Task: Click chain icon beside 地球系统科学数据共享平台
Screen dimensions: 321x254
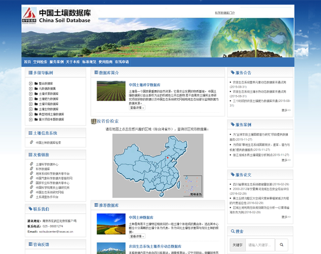Action: pyautogui.click(x=32, y=173)
